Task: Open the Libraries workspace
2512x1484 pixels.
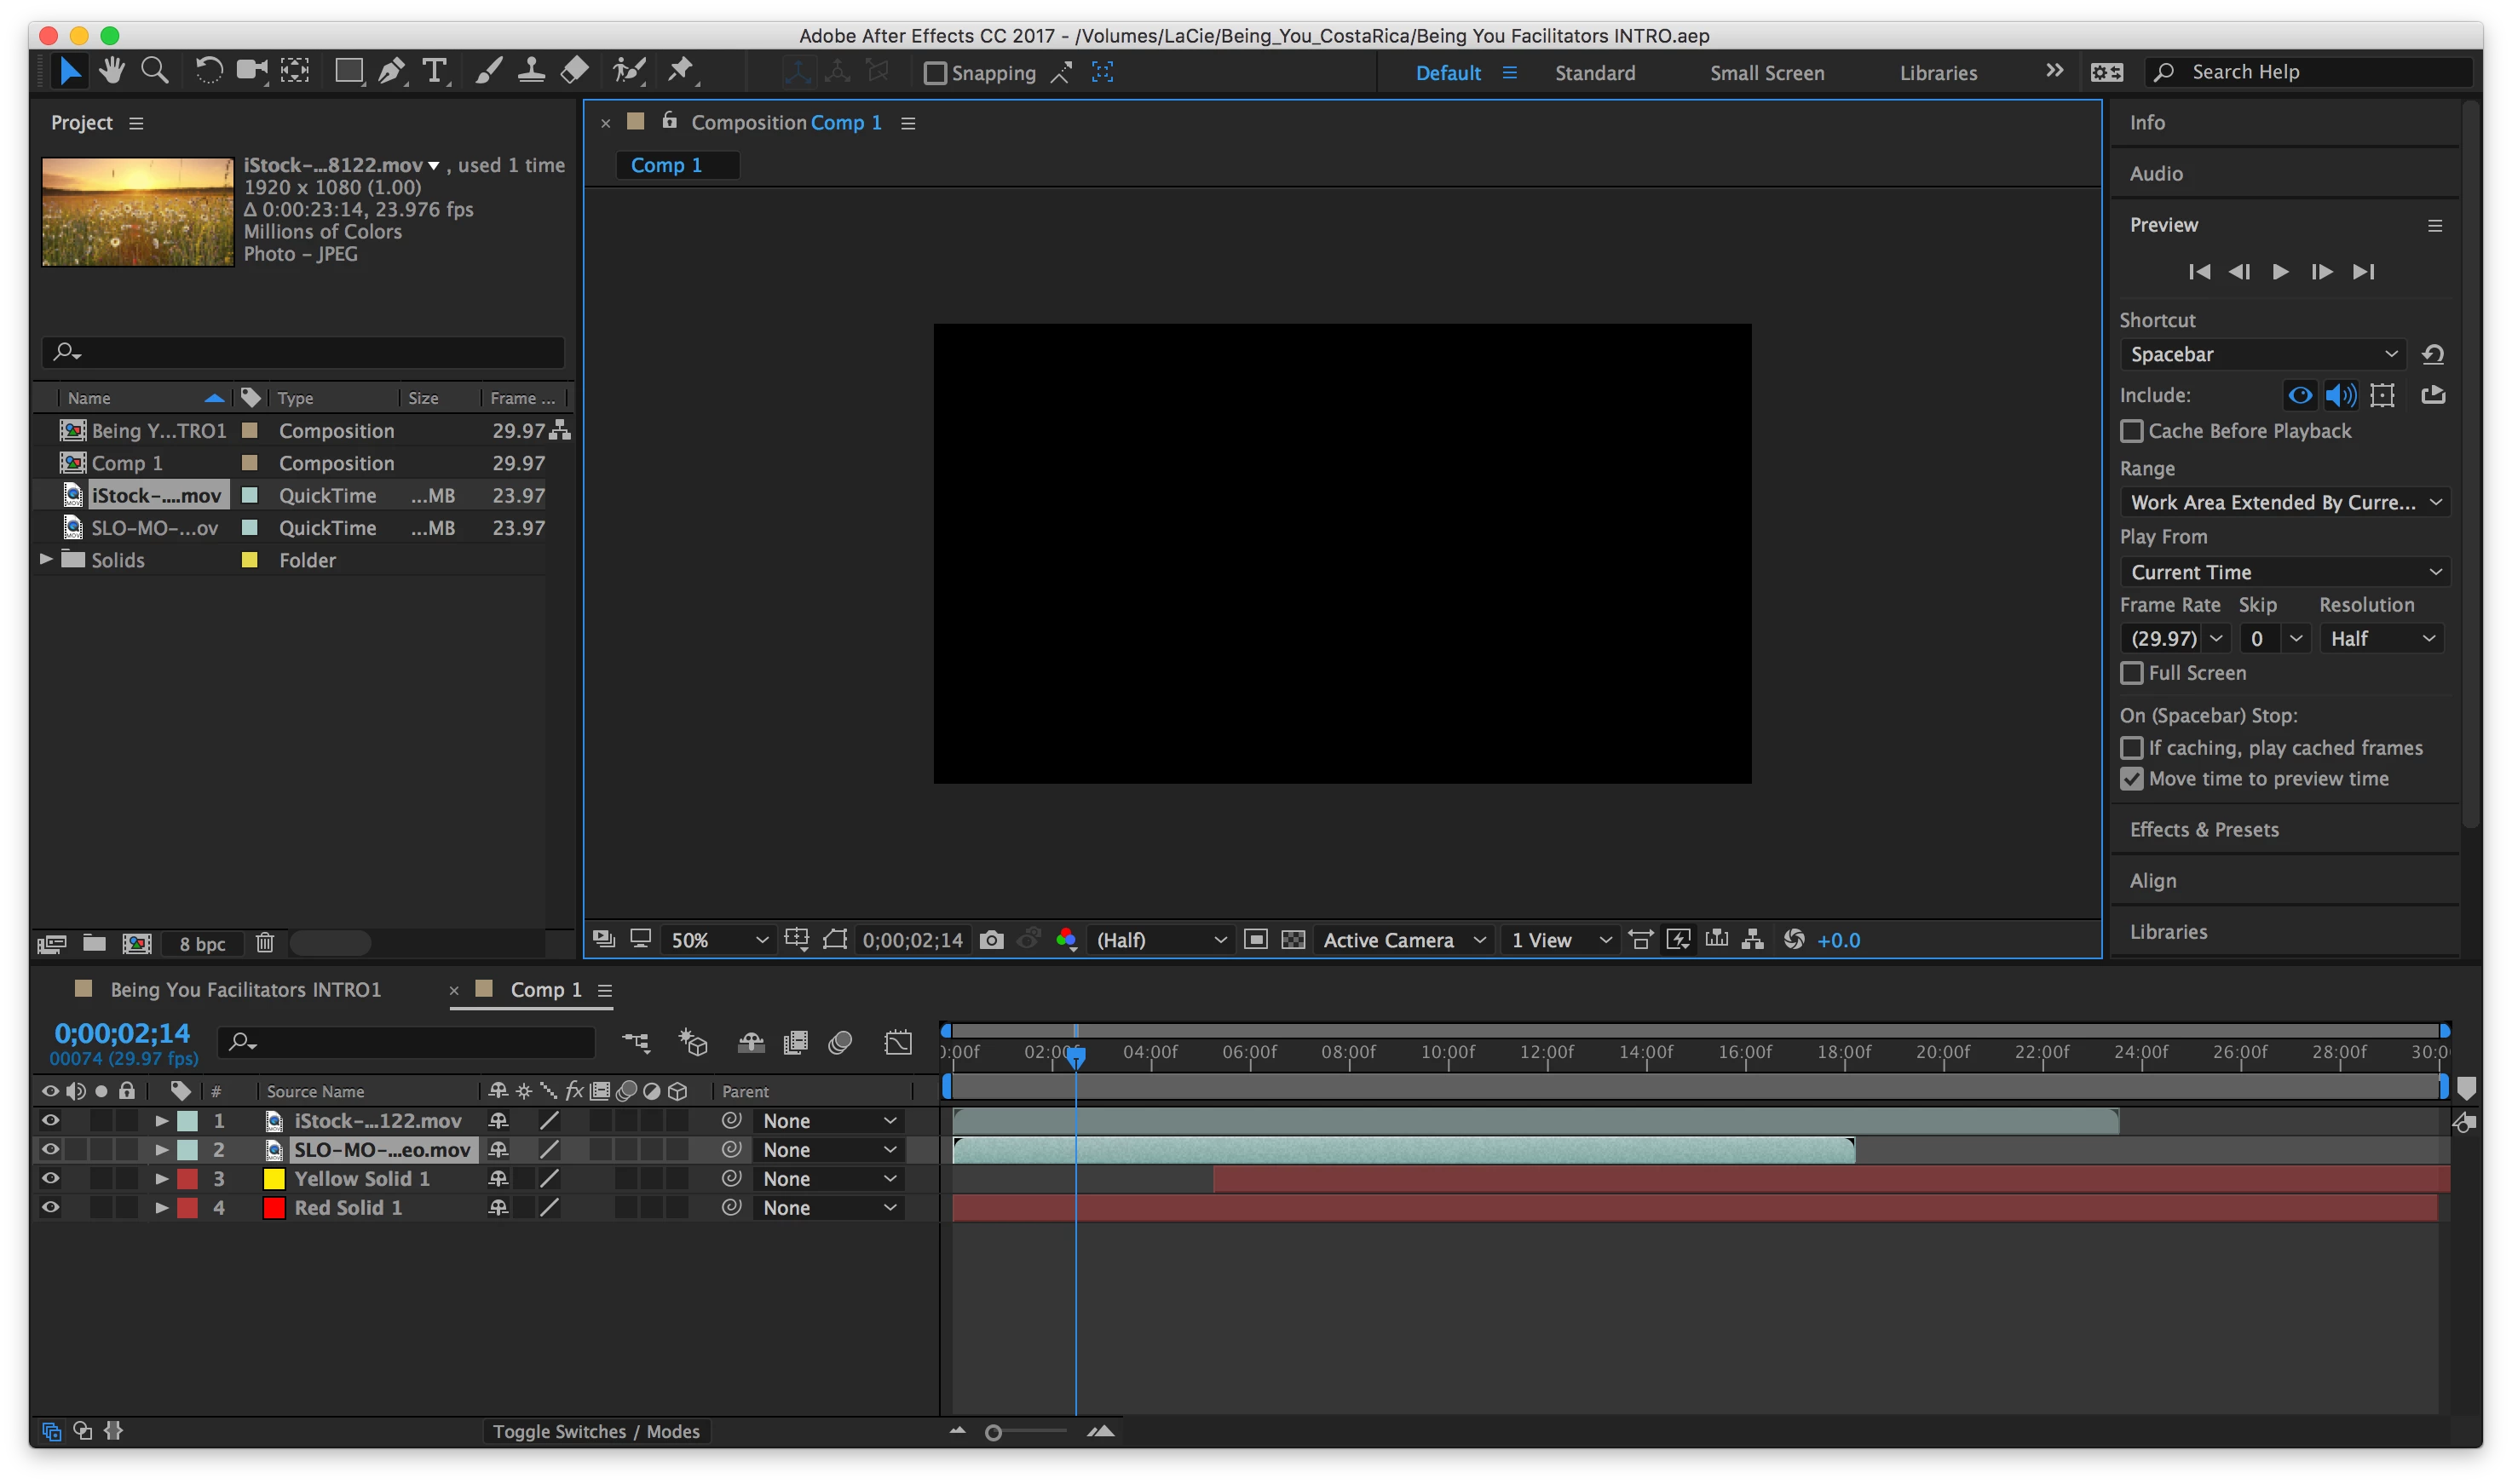Action: (x=1938, y=73)
